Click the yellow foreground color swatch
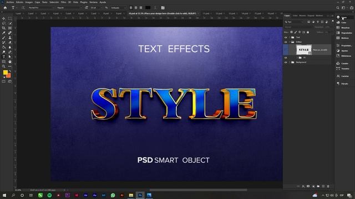Image resolution: width=355 pixels, height=199 pixels. [x=5, y=72]
